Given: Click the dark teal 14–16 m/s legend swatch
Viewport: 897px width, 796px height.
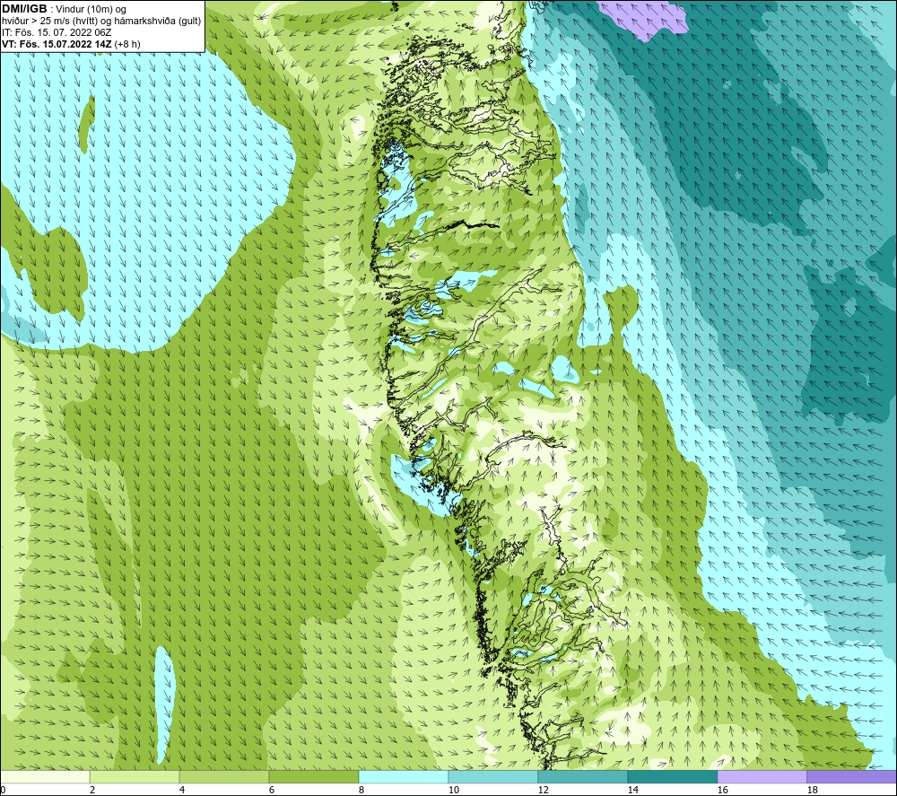Looking at the screenshot, I should (672, 776).
